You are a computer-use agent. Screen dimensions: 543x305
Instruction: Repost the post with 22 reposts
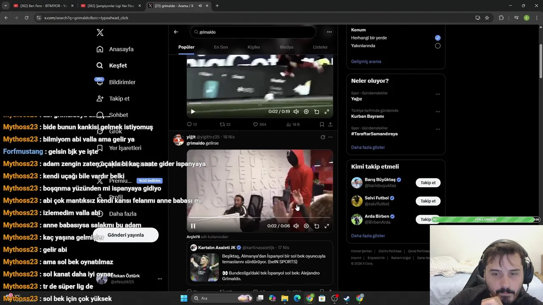(225, 124)
